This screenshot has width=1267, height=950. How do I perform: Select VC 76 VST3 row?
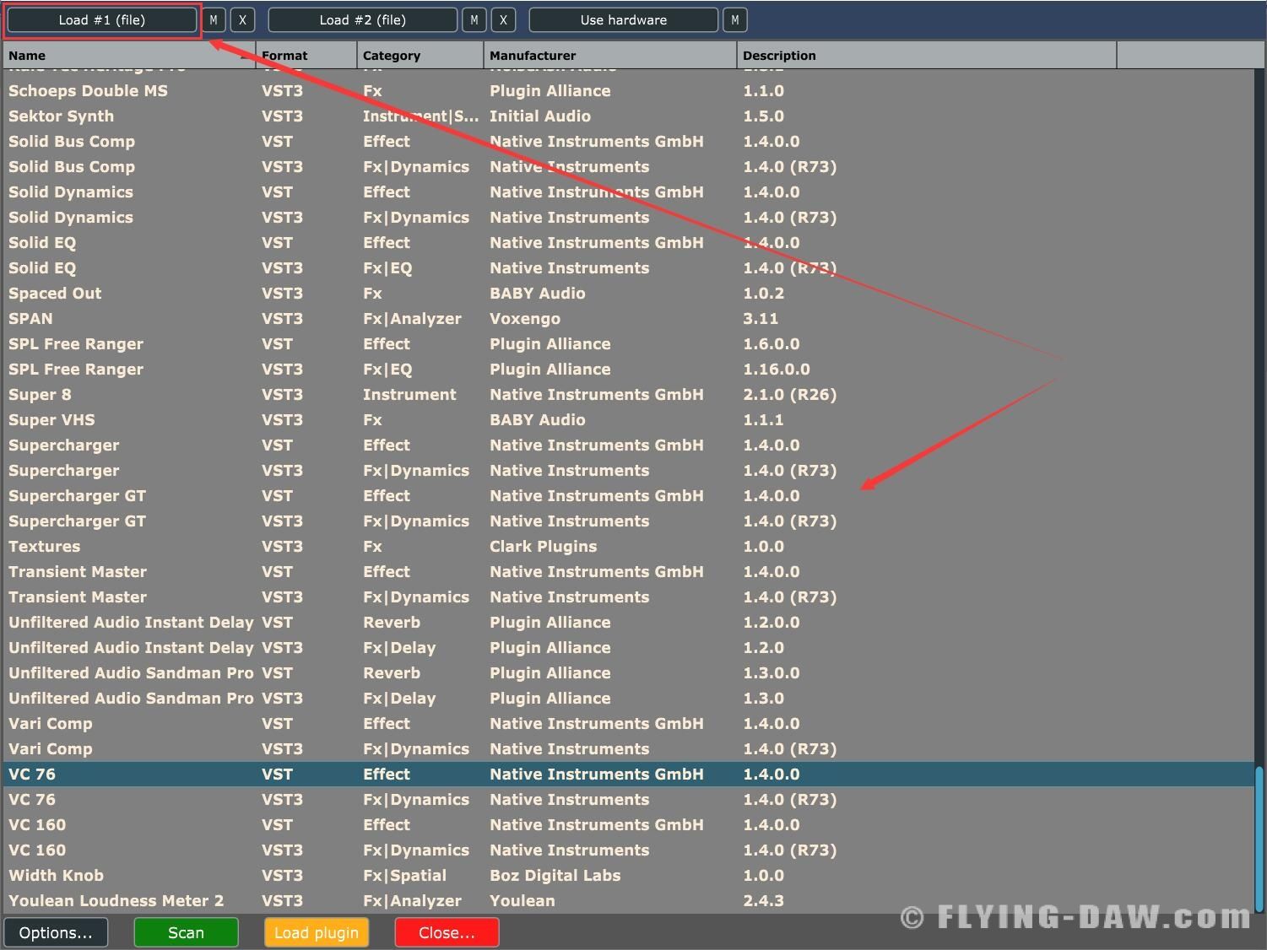coord(628,800)
